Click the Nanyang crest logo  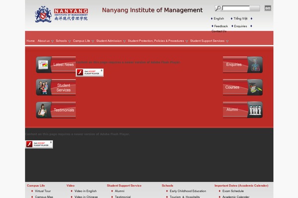(x=43, y=14)
